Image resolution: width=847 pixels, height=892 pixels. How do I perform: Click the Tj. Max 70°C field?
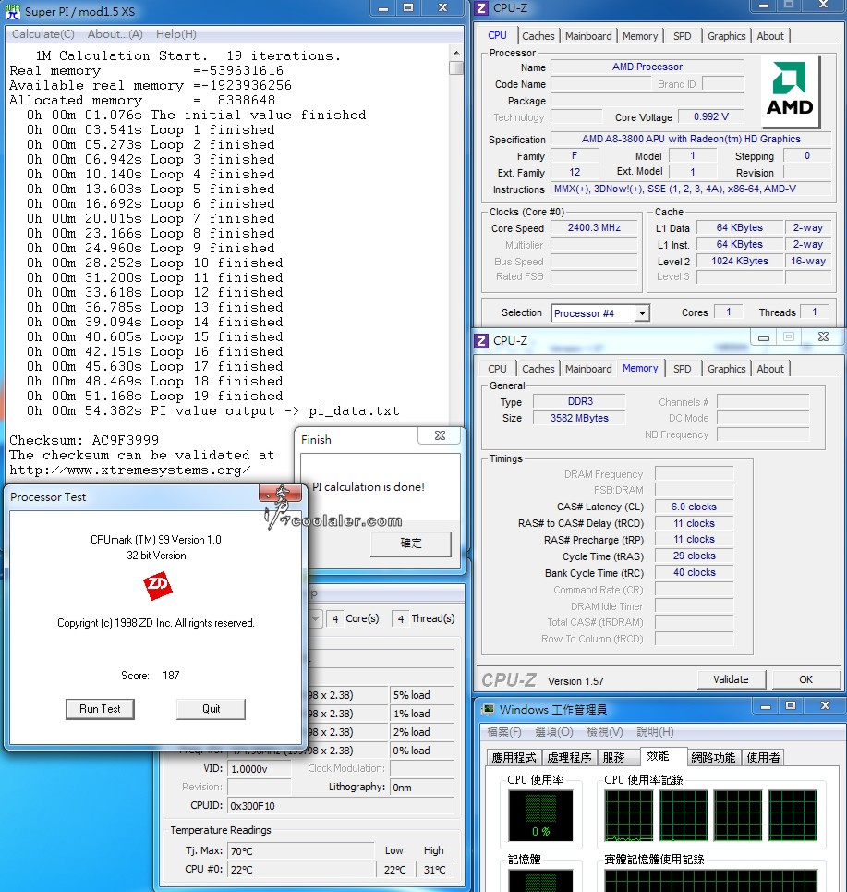(x=301, y=850)
